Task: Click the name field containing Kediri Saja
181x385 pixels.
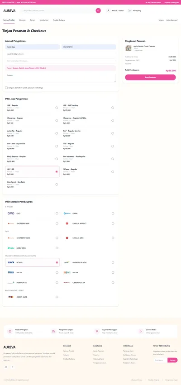Action: pos(33,47)
